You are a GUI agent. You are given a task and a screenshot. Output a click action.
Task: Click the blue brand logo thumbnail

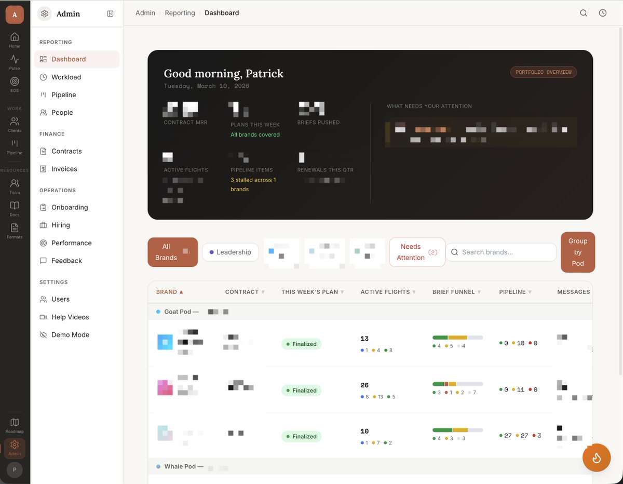[x=165, y=342]
